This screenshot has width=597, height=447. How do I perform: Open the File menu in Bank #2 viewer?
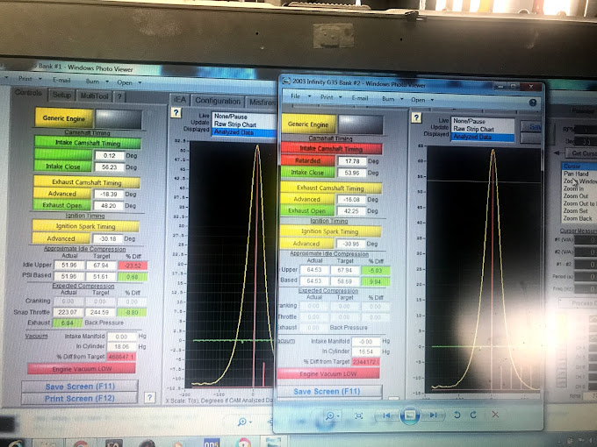297,96
